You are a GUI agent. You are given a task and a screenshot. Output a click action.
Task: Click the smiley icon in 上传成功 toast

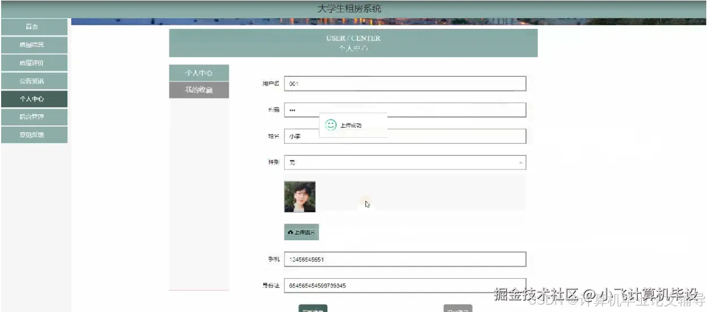(331, 125)
